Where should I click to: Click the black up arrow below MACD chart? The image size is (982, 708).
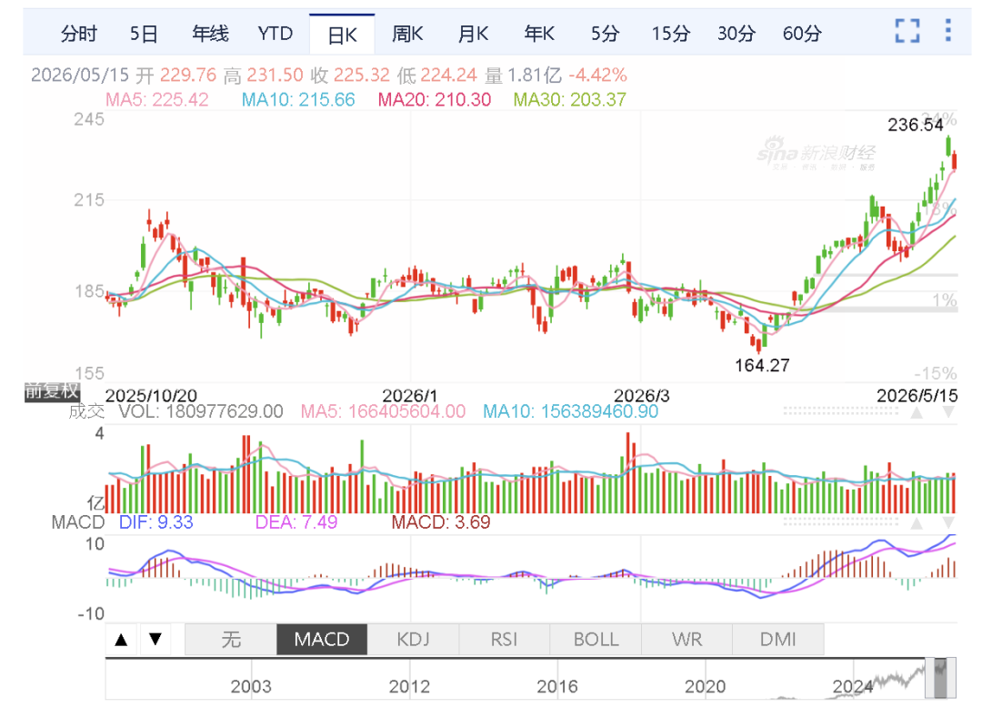click(122, 640)
